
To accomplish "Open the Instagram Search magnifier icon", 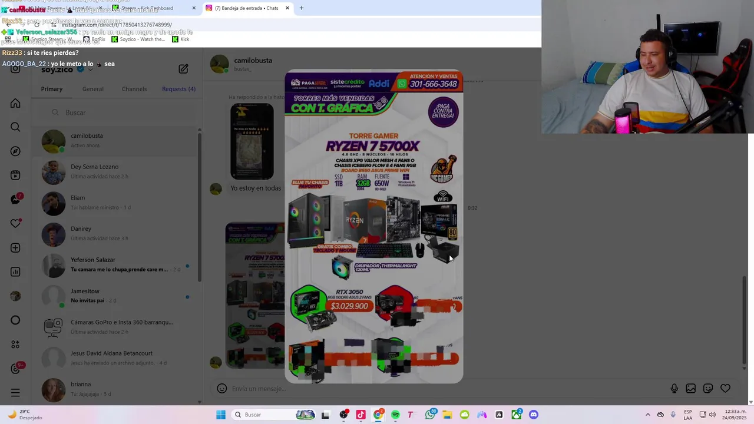I will tap(15, 127).
